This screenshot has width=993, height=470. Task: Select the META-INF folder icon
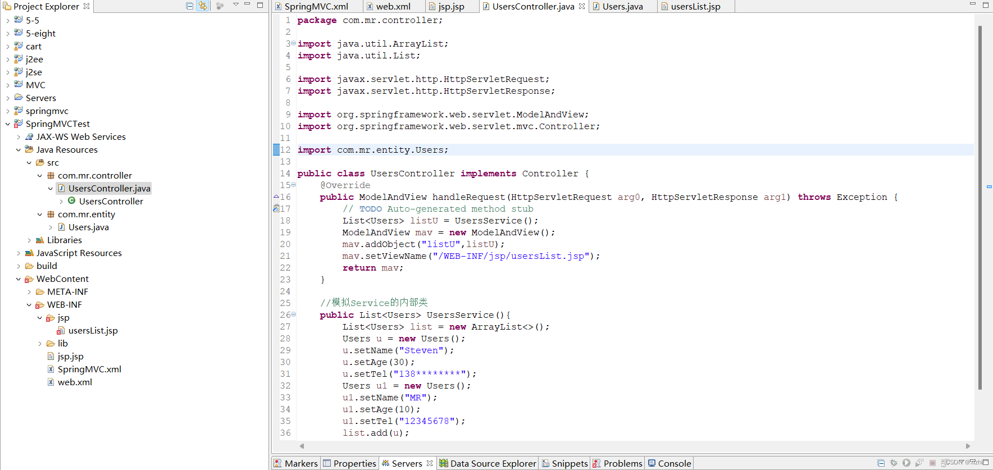pyautogui.click(x=40, y=291)
